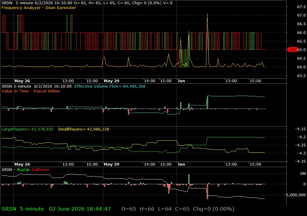Click the -4.15 players axis label
The width and height of the screenshot is (307, 216).
point(300,129)
